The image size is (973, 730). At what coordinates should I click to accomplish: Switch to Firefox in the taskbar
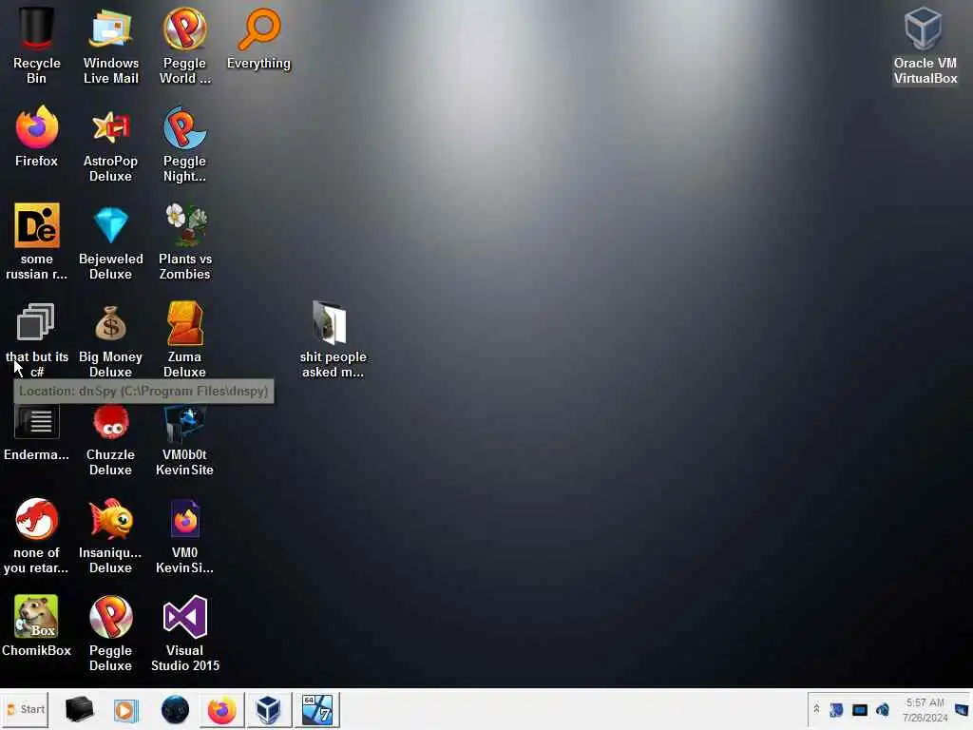(x=221, y=709)
